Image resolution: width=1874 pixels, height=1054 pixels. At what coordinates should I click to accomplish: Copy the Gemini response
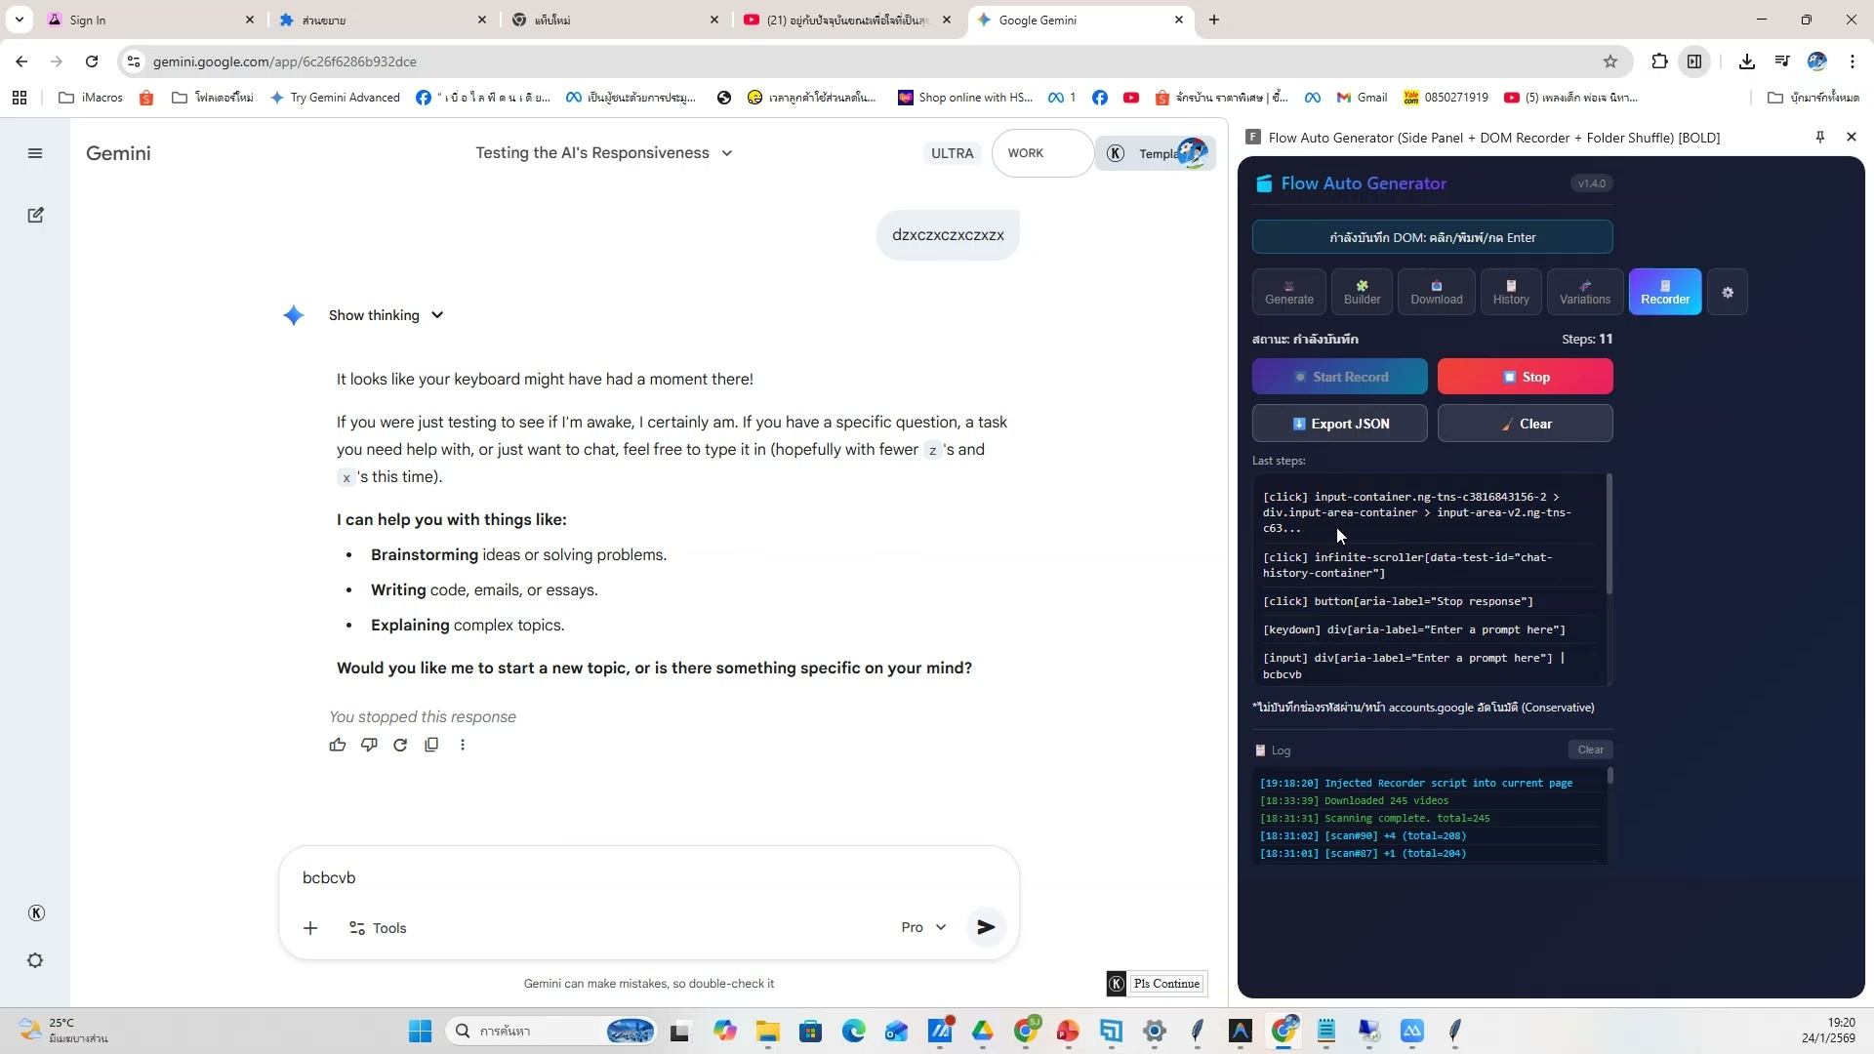tap(432, 745)
